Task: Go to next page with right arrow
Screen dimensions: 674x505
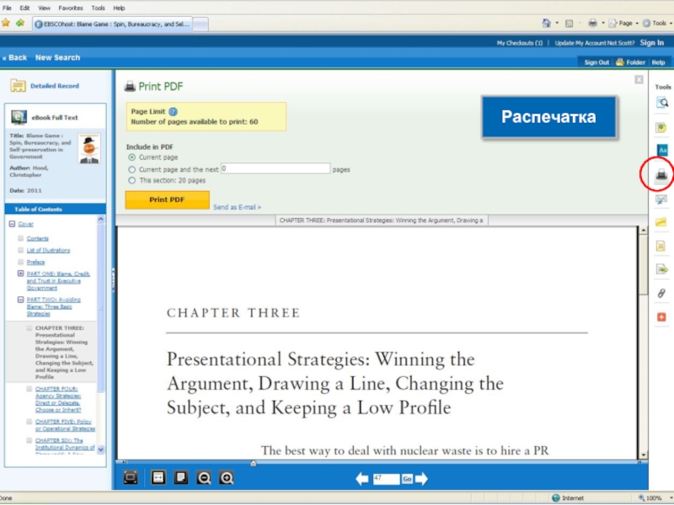Action: tap(421, 478)
